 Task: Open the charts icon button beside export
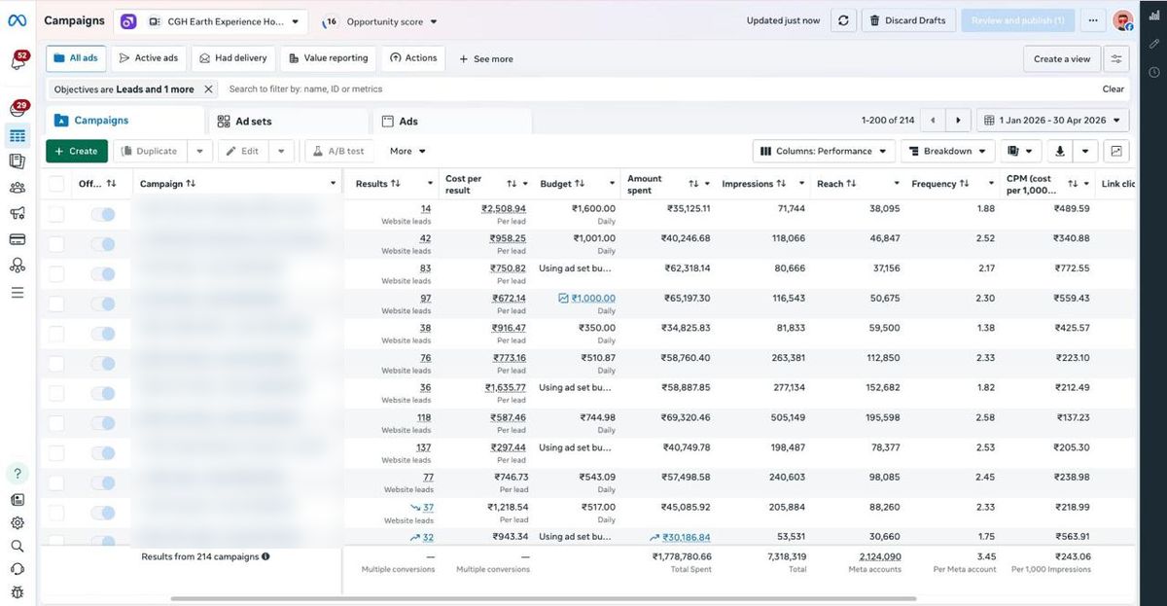pyautogui.click(x=1116, y=151)
